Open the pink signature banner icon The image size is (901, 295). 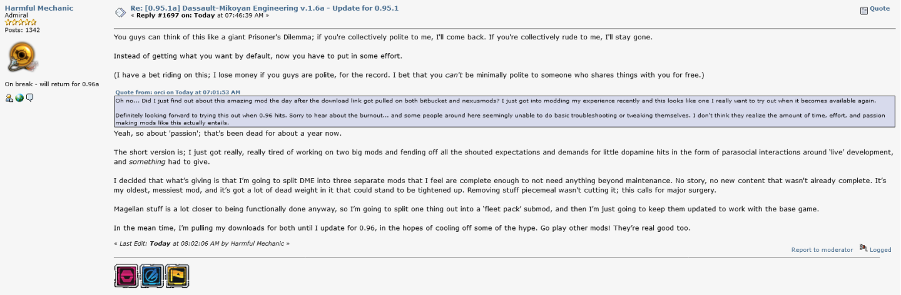[126, 276]
